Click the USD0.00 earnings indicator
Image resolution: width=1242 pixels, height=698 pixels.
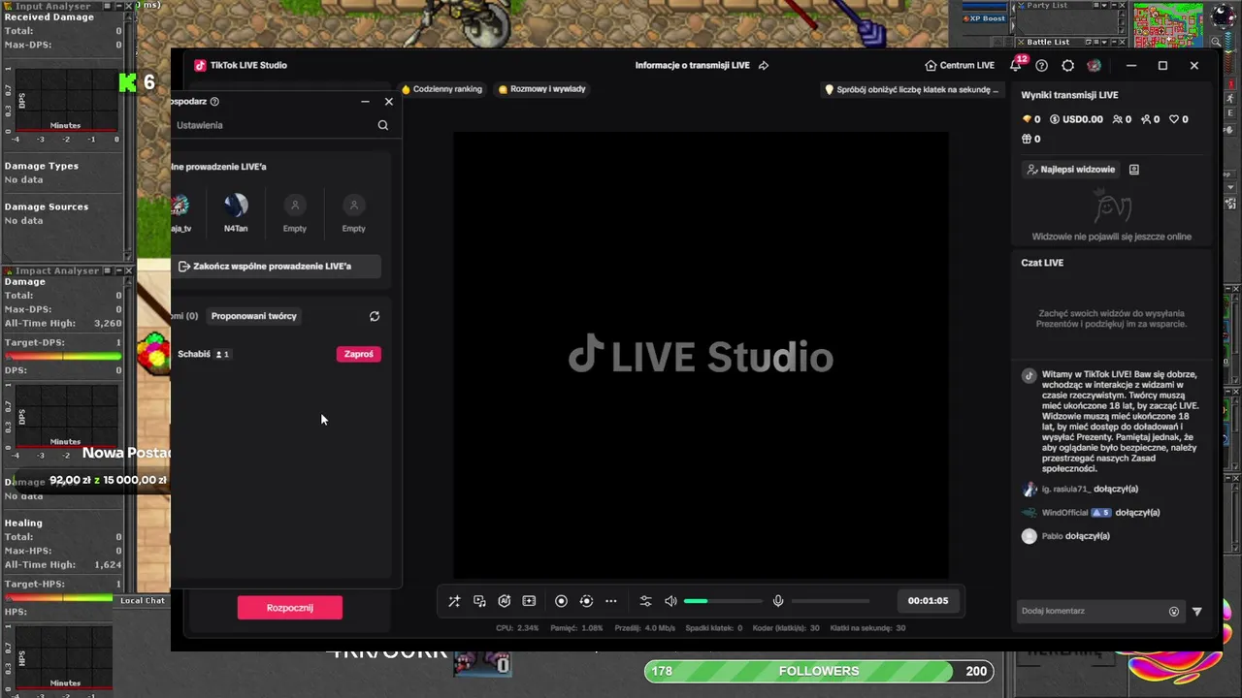coord(1076,119)
